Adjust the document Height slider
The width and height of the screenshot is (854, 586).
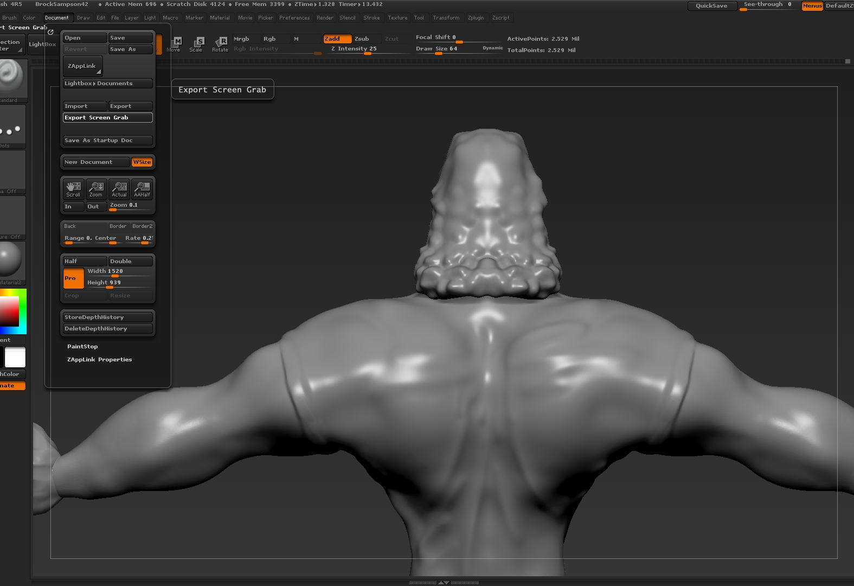point(119,284)
